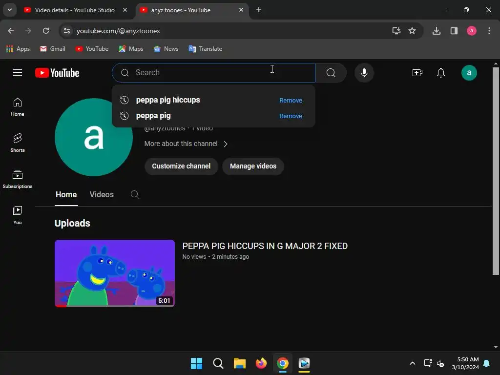The image size is (500, 375).
Task: Open the Translate bookmark
Action: tap(206, 49)
